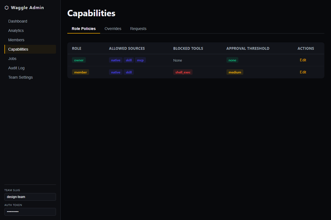Switch to the Role Policies tab
The height and width of the screenshot is (220, 331).
(84, 29)
